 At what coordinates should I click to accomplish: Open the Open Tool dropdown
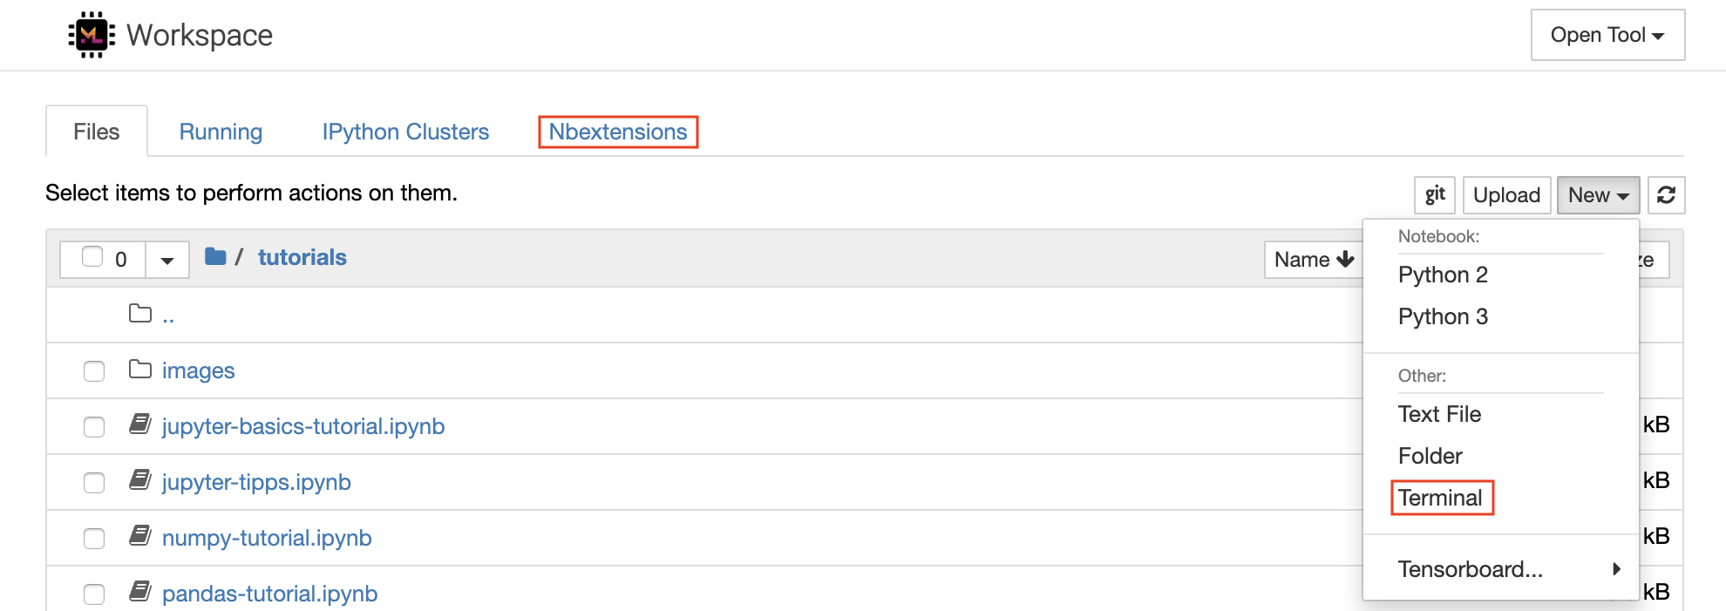pos(1607,35)
